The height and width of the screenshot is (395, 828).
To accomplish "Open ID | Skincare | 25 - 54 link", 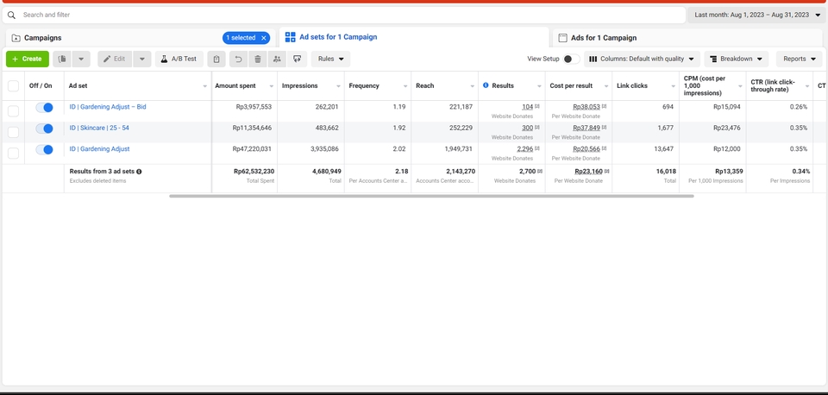I will tap(99, 128).
